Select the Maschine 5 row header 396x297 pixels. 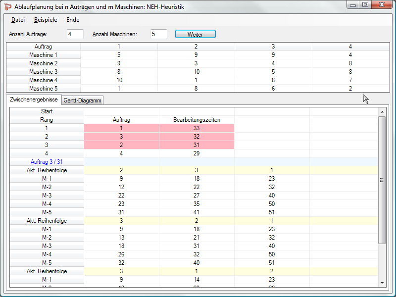pyautogui.click(x=43, y=89)
